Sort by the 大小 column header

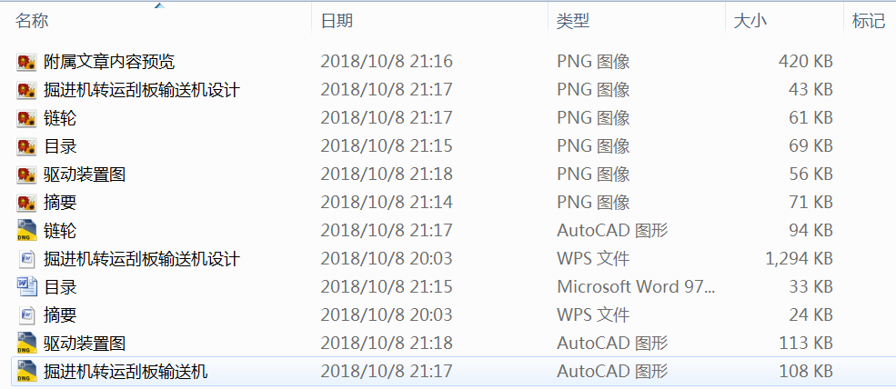click(750, 21)
